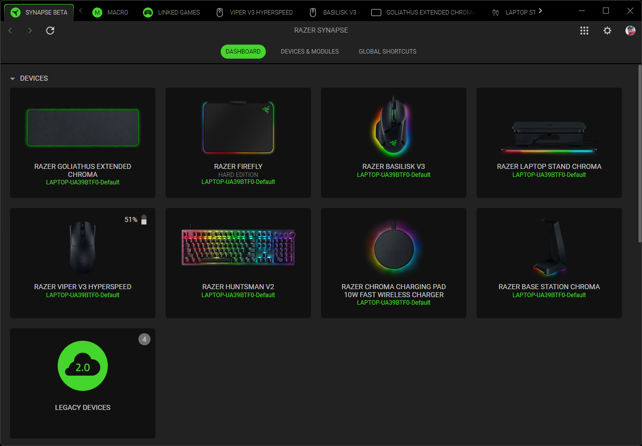Viewport: 642px width, 446px height.
Task: Click the profile label under Chroma Charging Pad
Action: point(394,303)
